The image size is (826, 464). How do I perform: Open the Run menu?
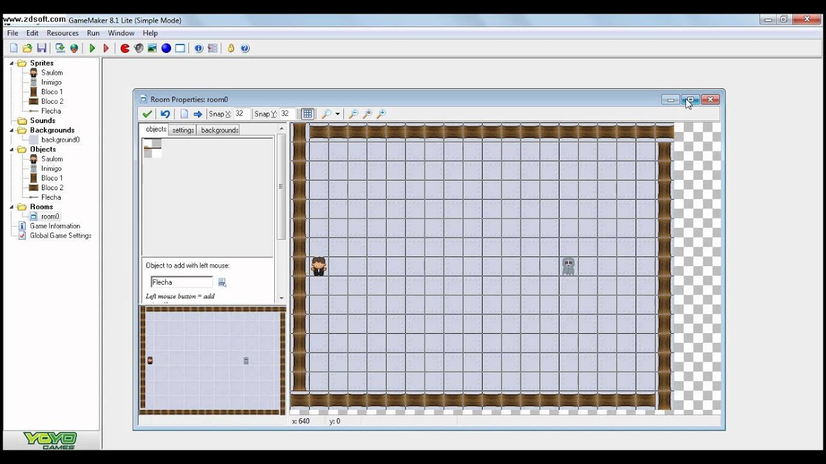coord(93,33)
